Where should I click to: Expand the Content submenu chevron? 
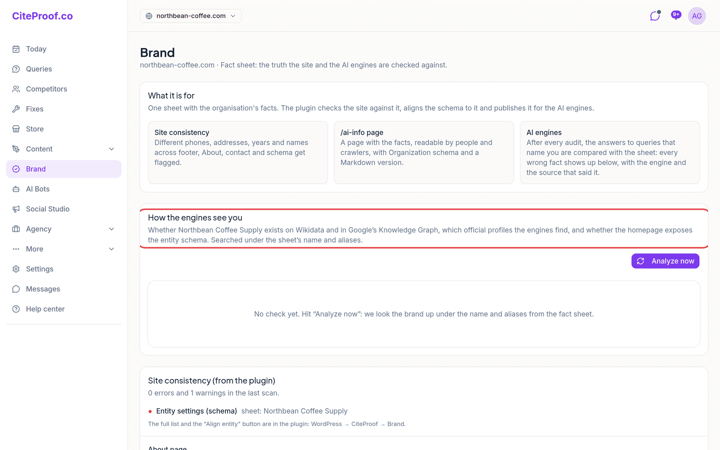point(111,149)
